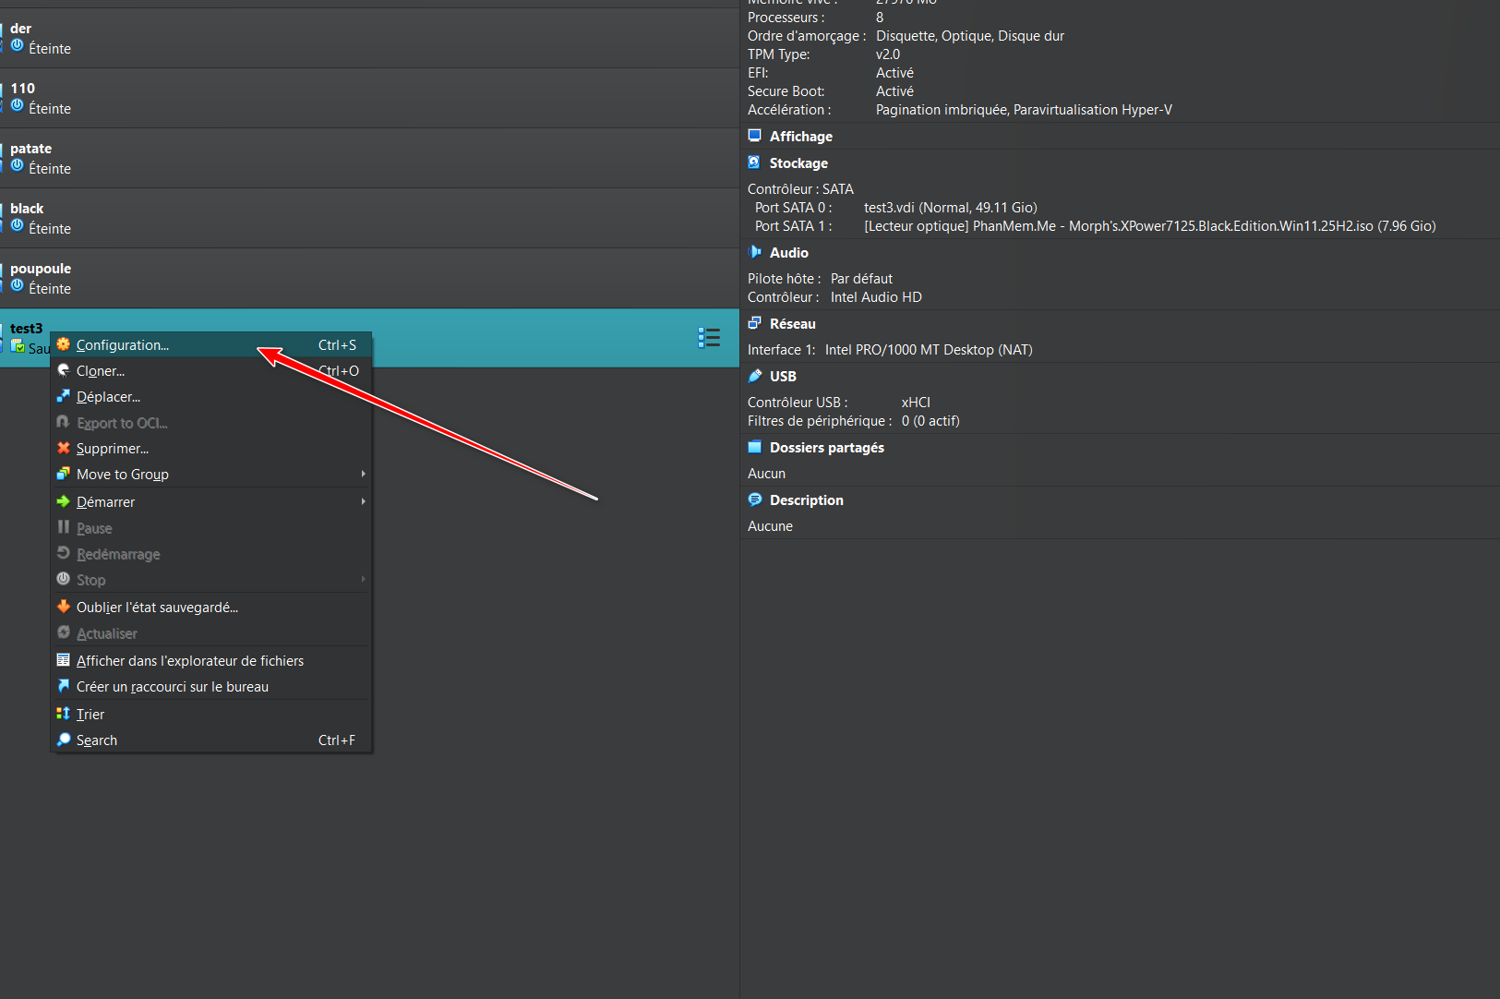Click the Réseau network icon
The height and width of the screenshot is (999, 1500).
click(754, 323)
